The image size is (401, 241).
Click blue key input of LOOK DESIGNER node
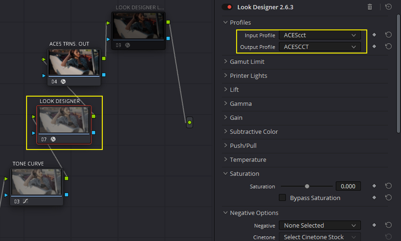pos(34,133)
